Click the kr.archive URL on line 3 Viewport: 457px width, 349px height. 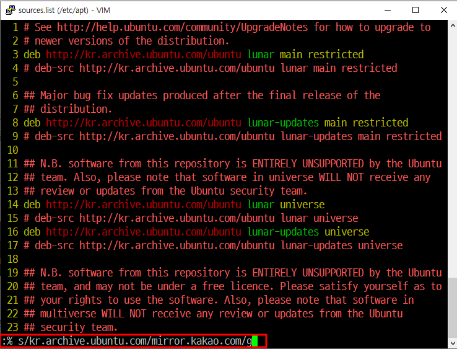(144, 55)
